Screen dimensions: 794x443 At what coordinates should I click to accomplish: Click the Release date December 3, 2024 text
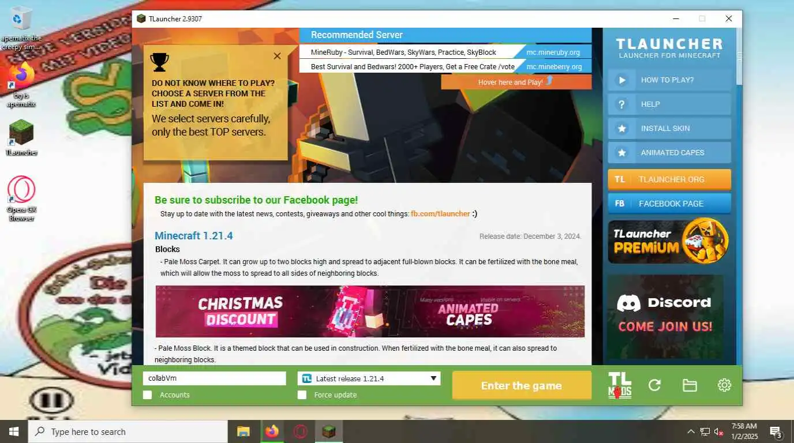pyautogui.click(x=530, y=236)
